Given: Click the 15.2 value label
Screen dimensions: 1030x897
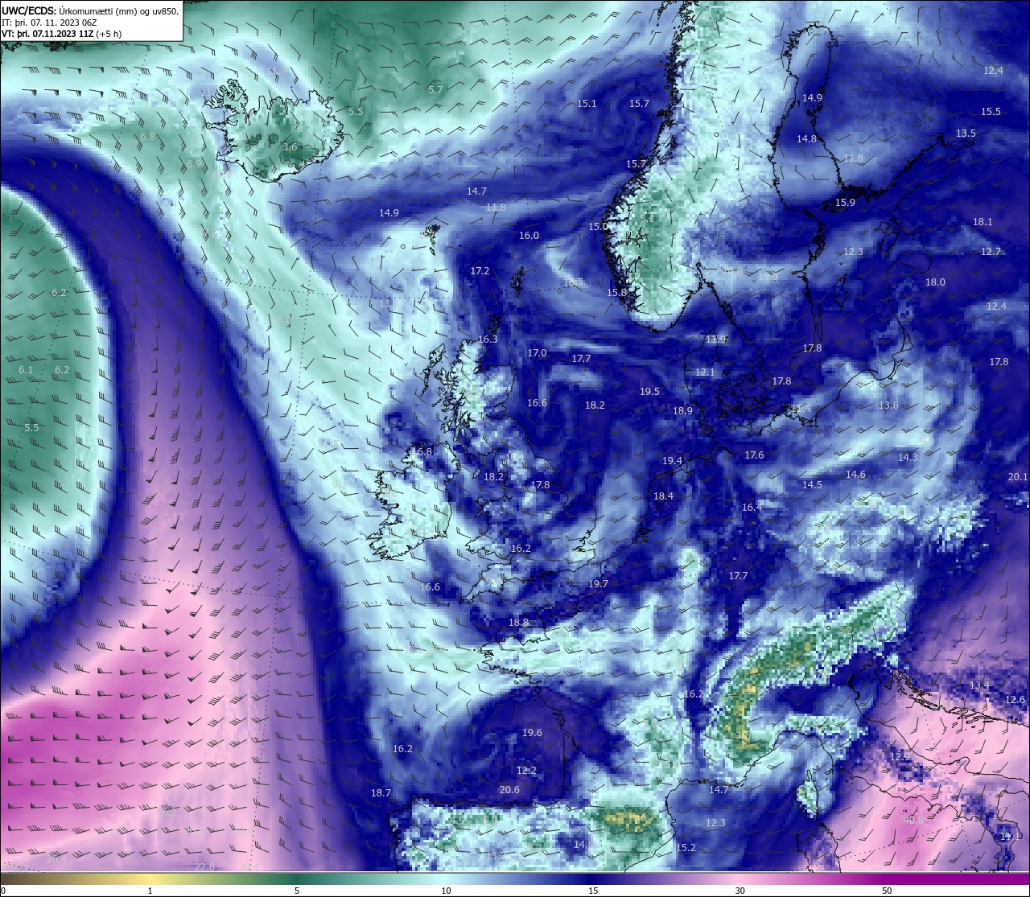Looking at the screenshot, I should 686,848.
